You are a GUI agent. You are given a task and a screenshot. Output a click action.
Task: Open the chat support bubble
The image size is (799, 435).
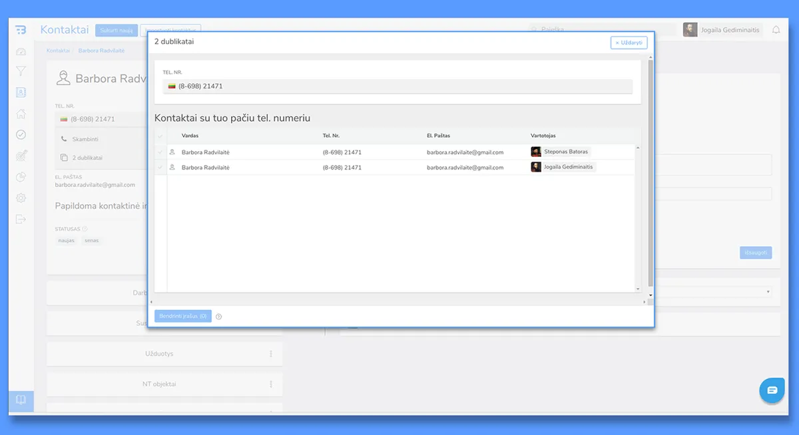pyautogui.click(x=772, y=390)
